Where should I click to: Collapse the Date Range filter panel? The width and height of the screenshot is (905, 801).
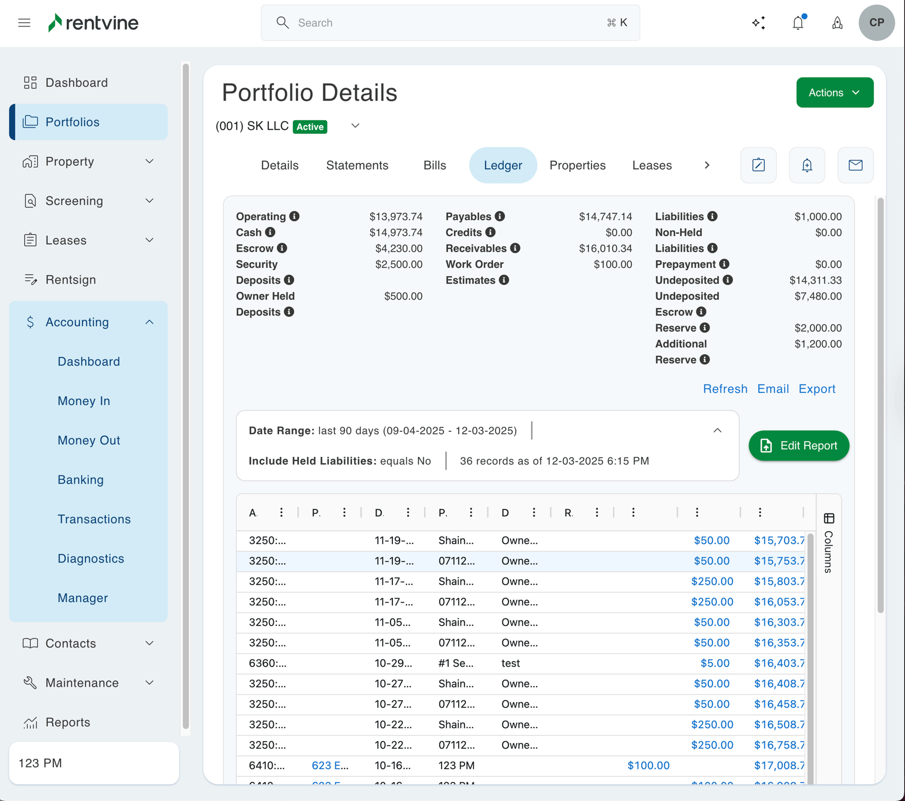(717, 430)
